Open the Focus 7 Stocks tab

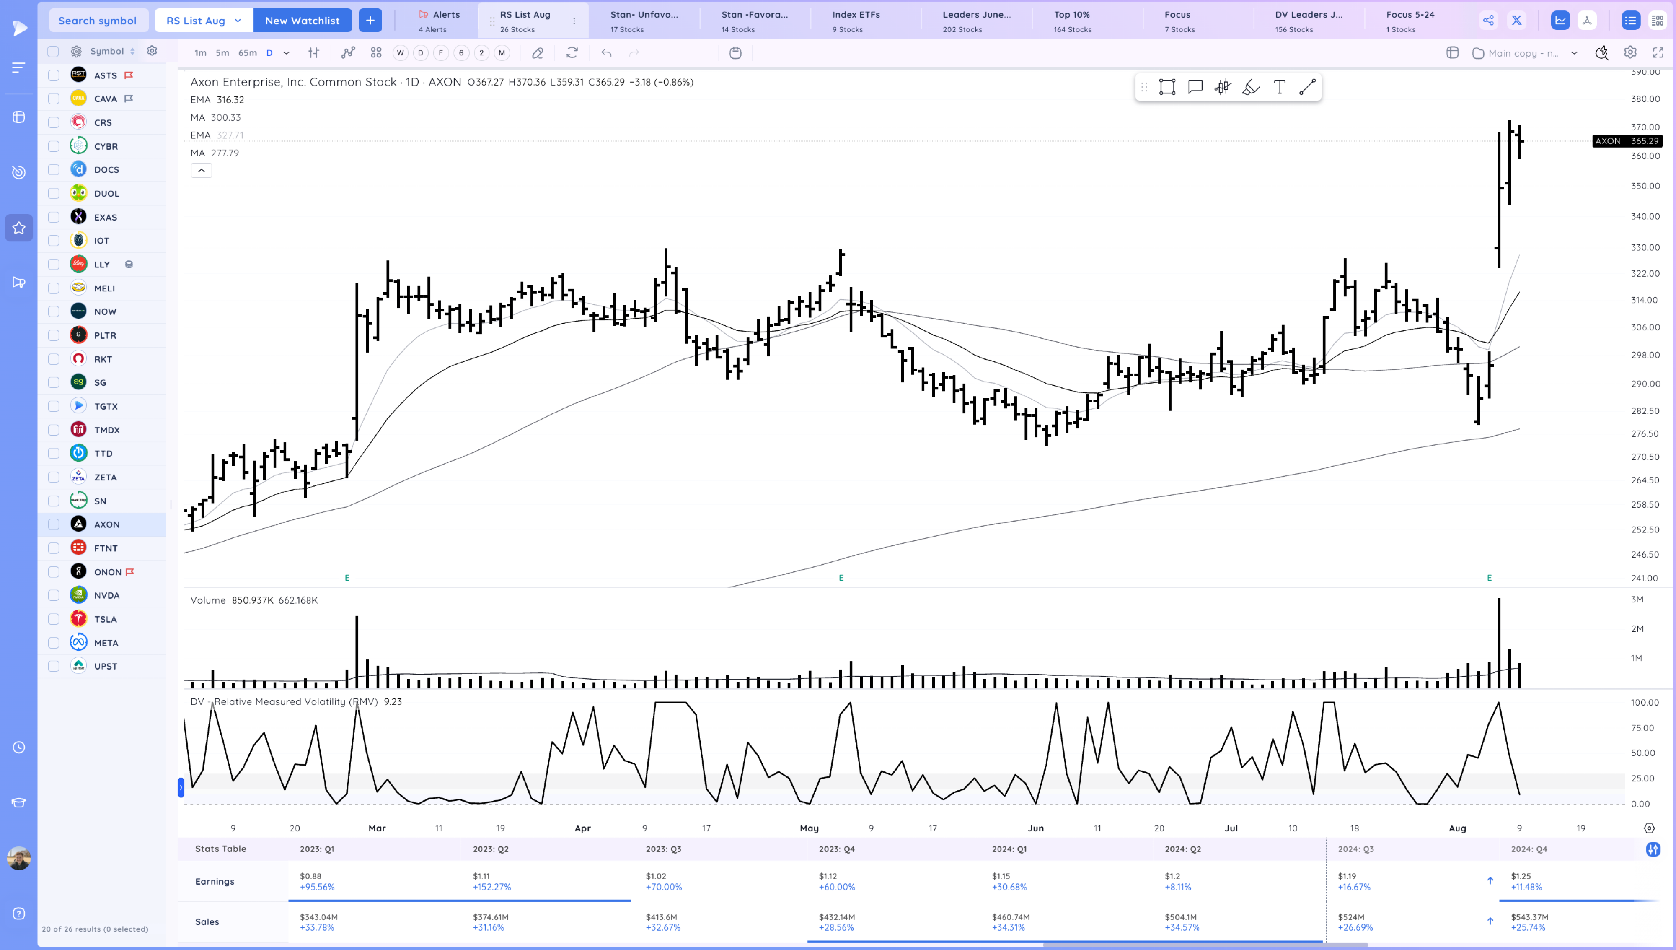1179,21
